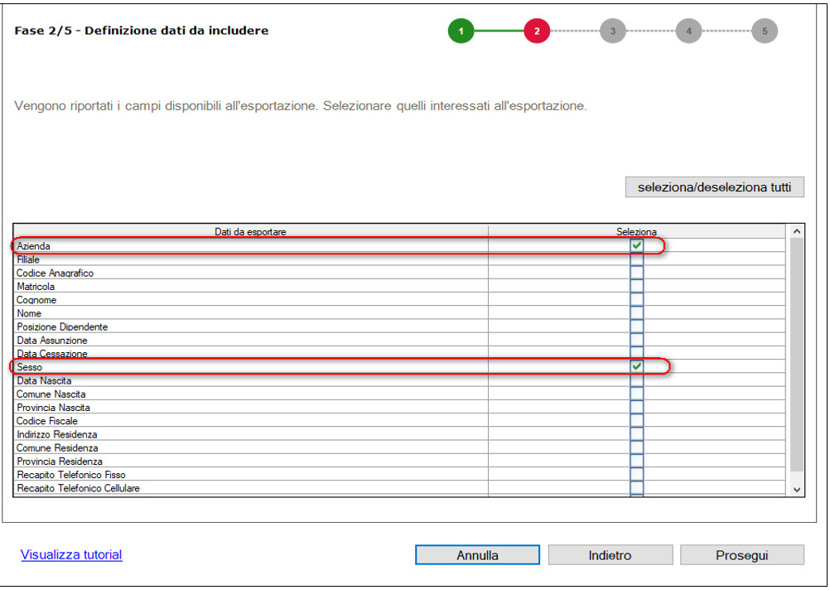Image resolution: width=830 pixels, height=590 pixels.
Task: Tick the Indirizzo Residenza checkbox
Action: 637,434
